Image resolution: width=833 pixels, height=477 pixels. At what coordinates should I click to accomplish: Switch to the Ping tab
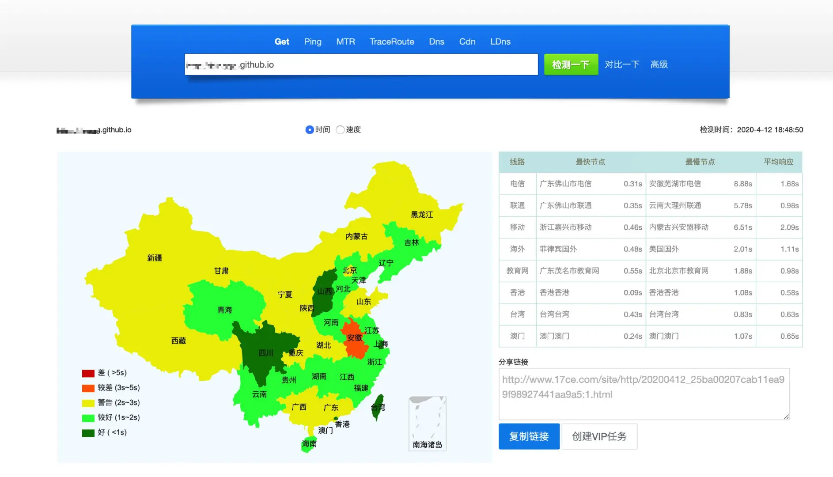point(312,42)
